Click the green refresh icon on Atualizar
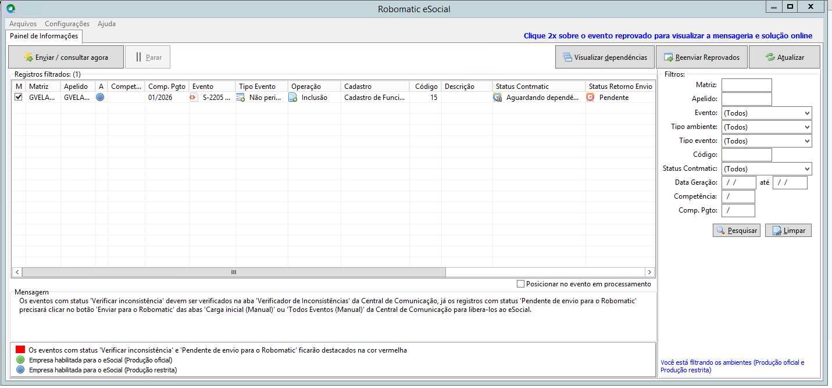Image resolution: width=832 pixels, height=388 pixels. [x=770, y=58]
